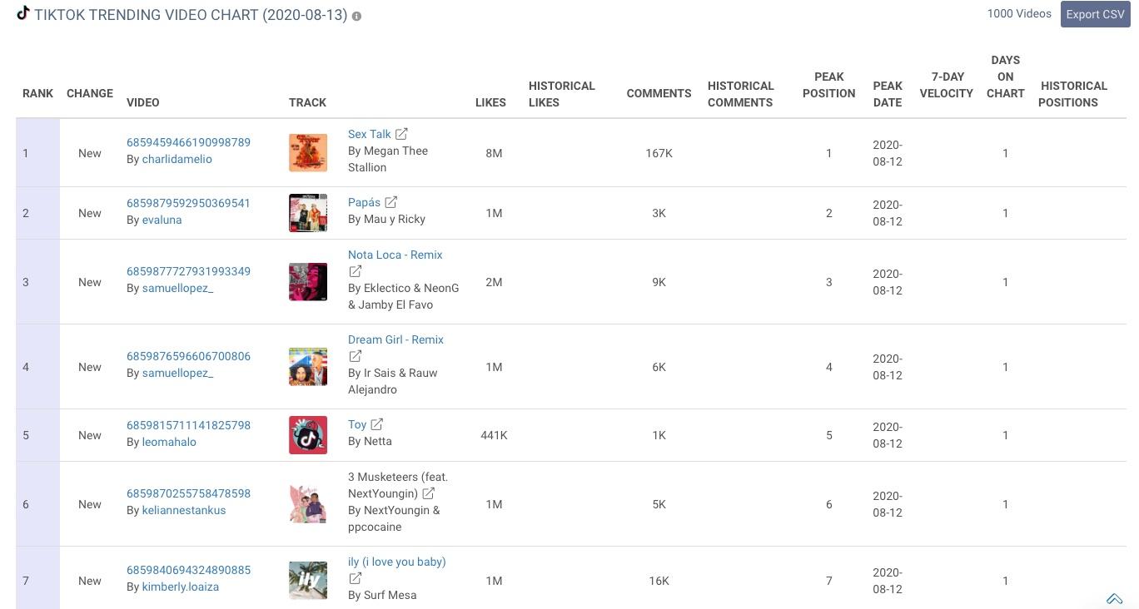Click the scroll-to-top chevron icon

tap(1114, 598)
